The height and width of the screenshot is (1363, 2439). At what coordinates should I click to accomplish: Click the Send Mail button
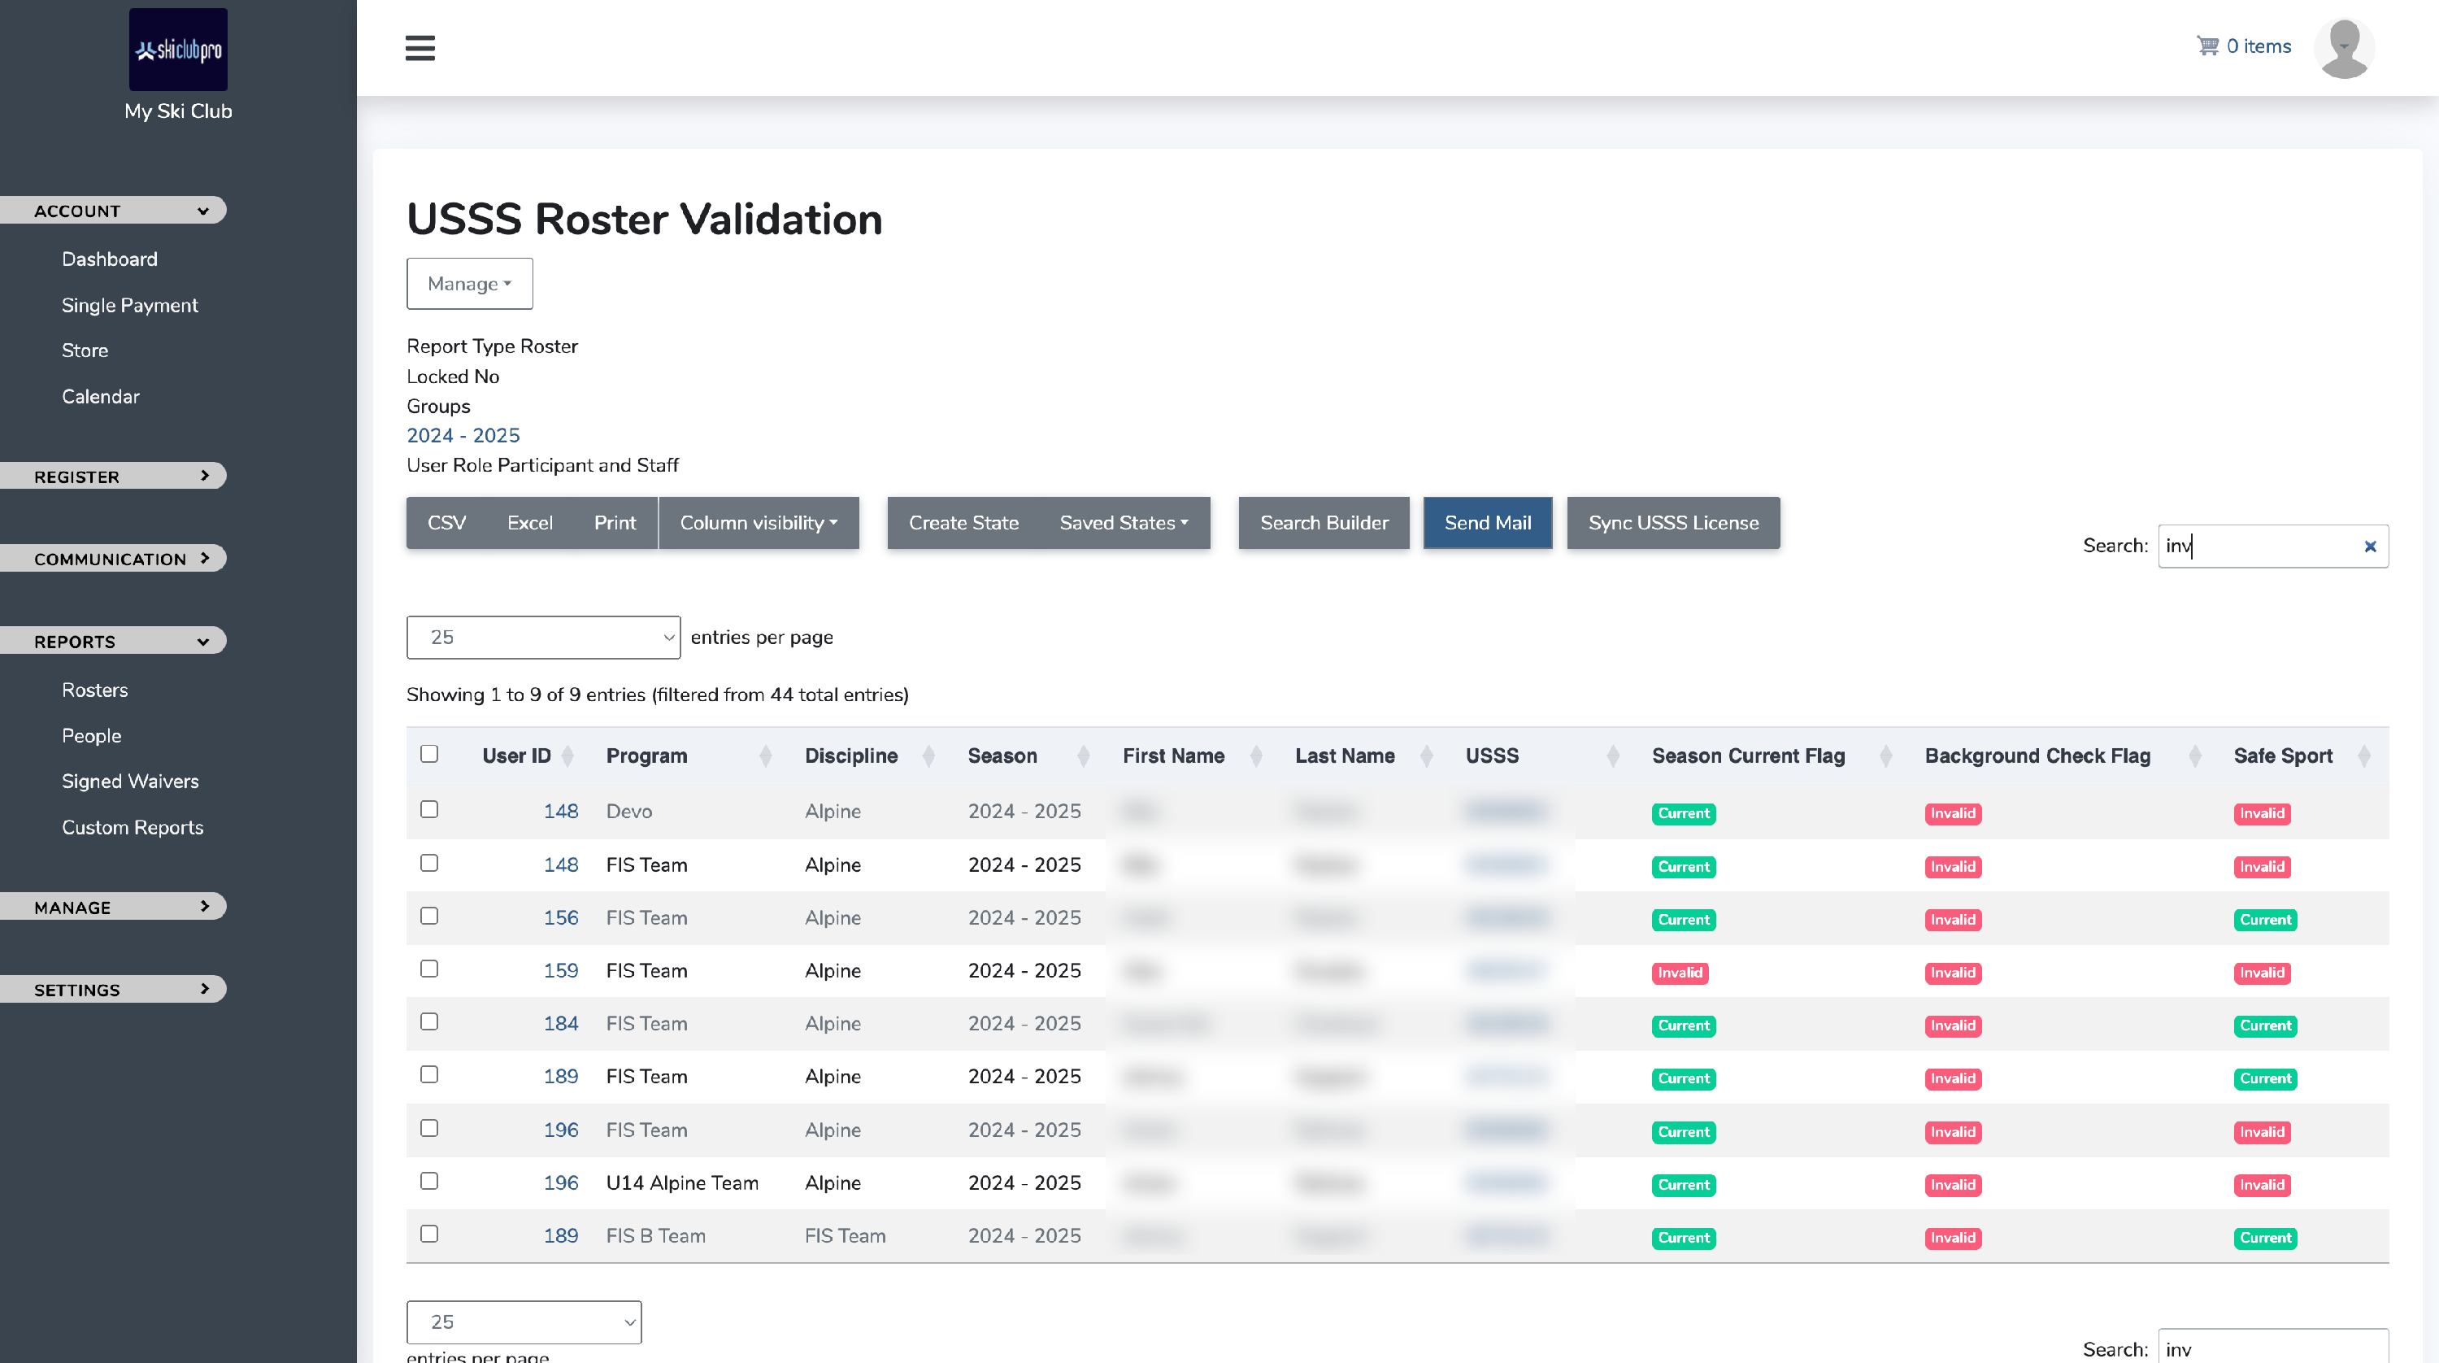pyautogui.click(x=1488, y=523)
